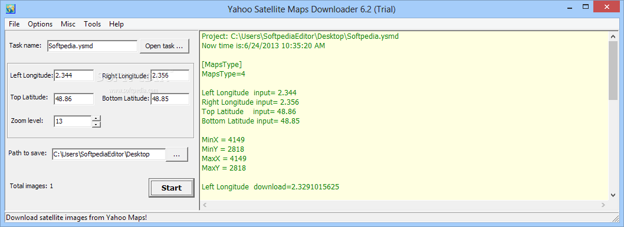
Task: Select the Left Longitude field
Action: [74, 75]
